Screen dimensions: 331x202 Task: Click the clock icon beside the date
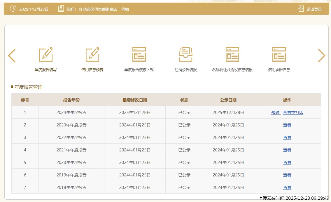(x=13, y=9)
